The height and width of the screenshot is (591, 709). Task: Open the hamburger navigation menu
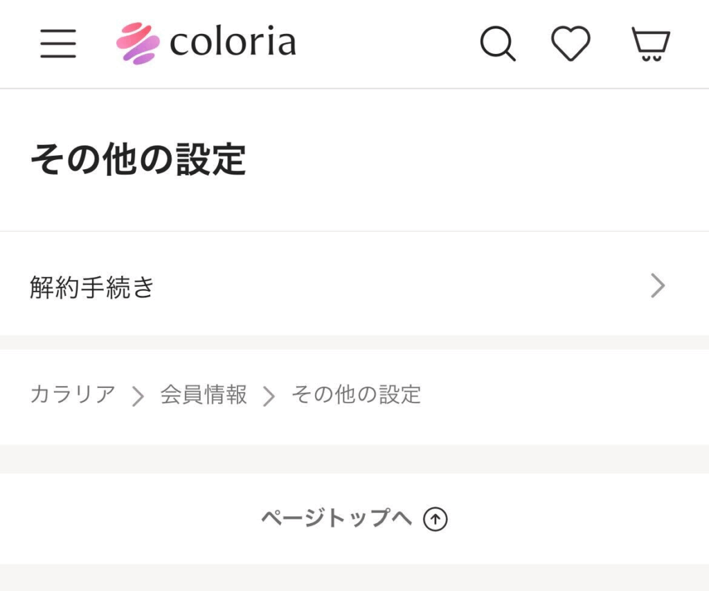58,44
